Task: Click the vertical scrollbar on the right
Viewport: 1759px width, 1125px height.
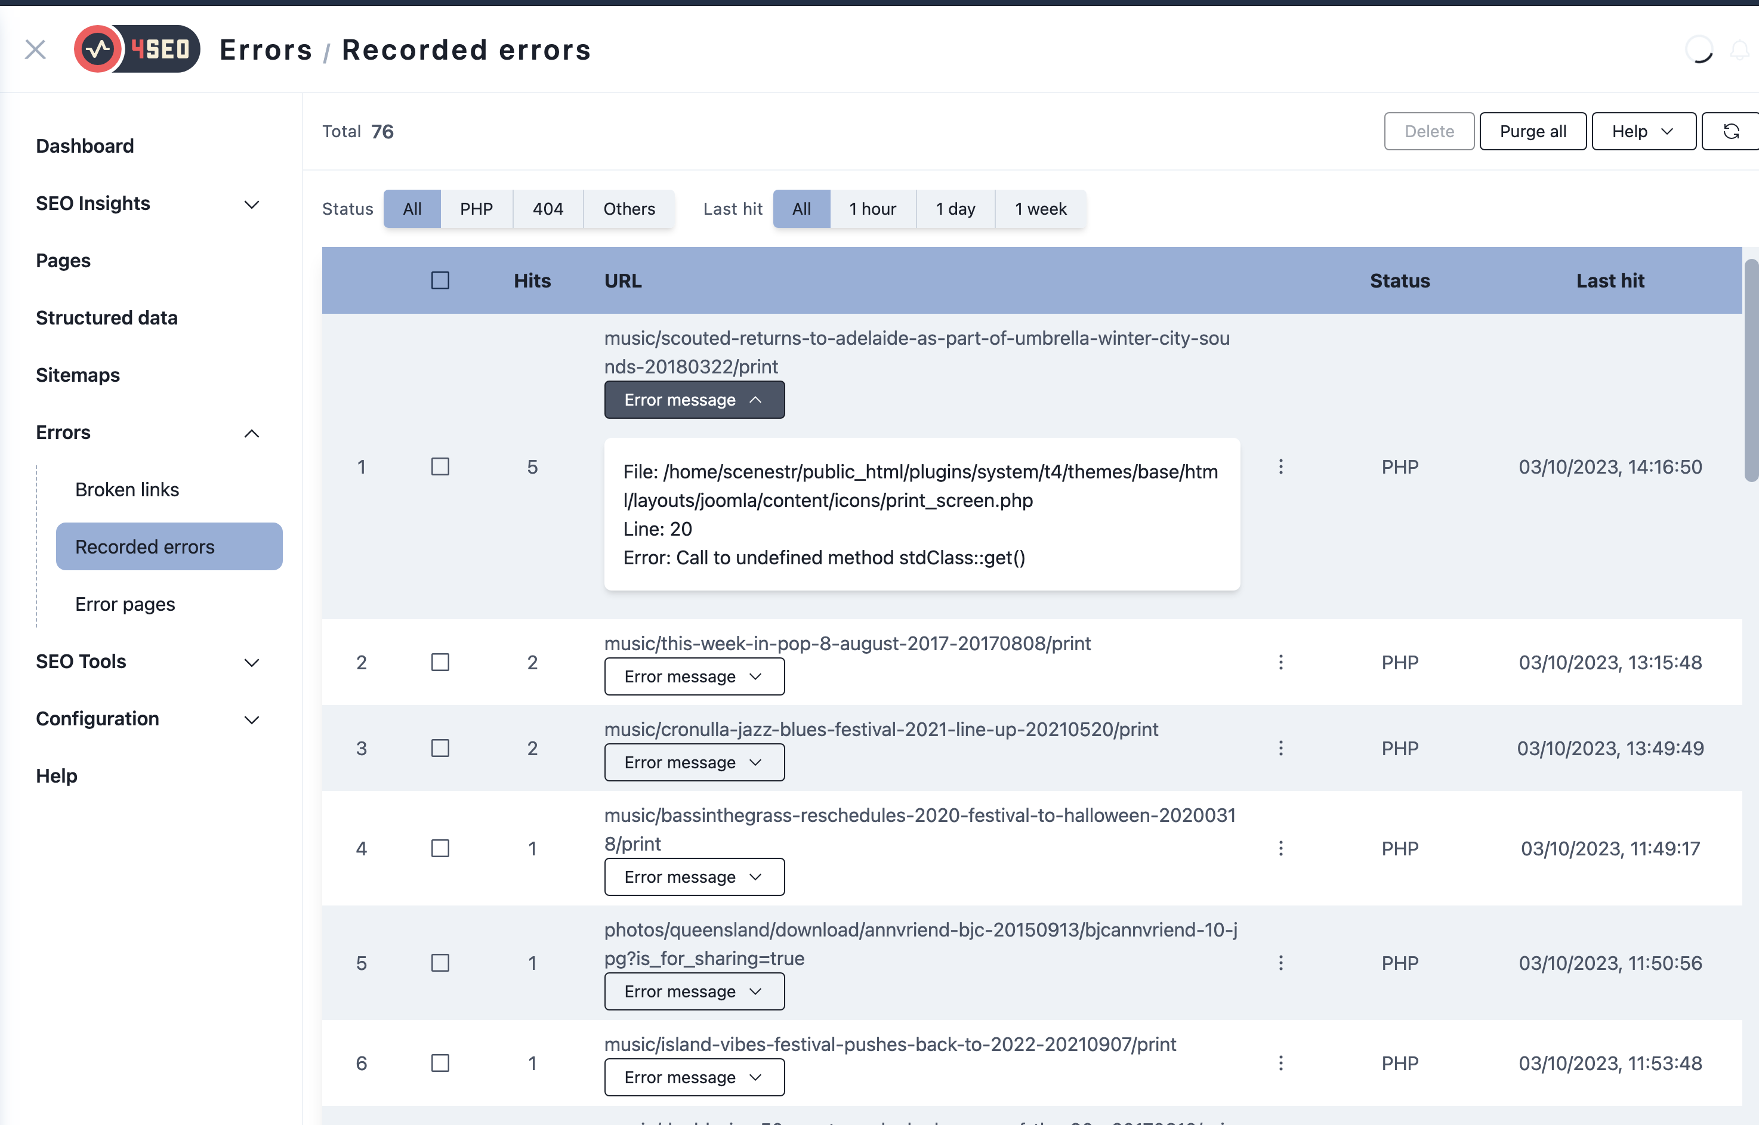Action: pos(1751,370)
